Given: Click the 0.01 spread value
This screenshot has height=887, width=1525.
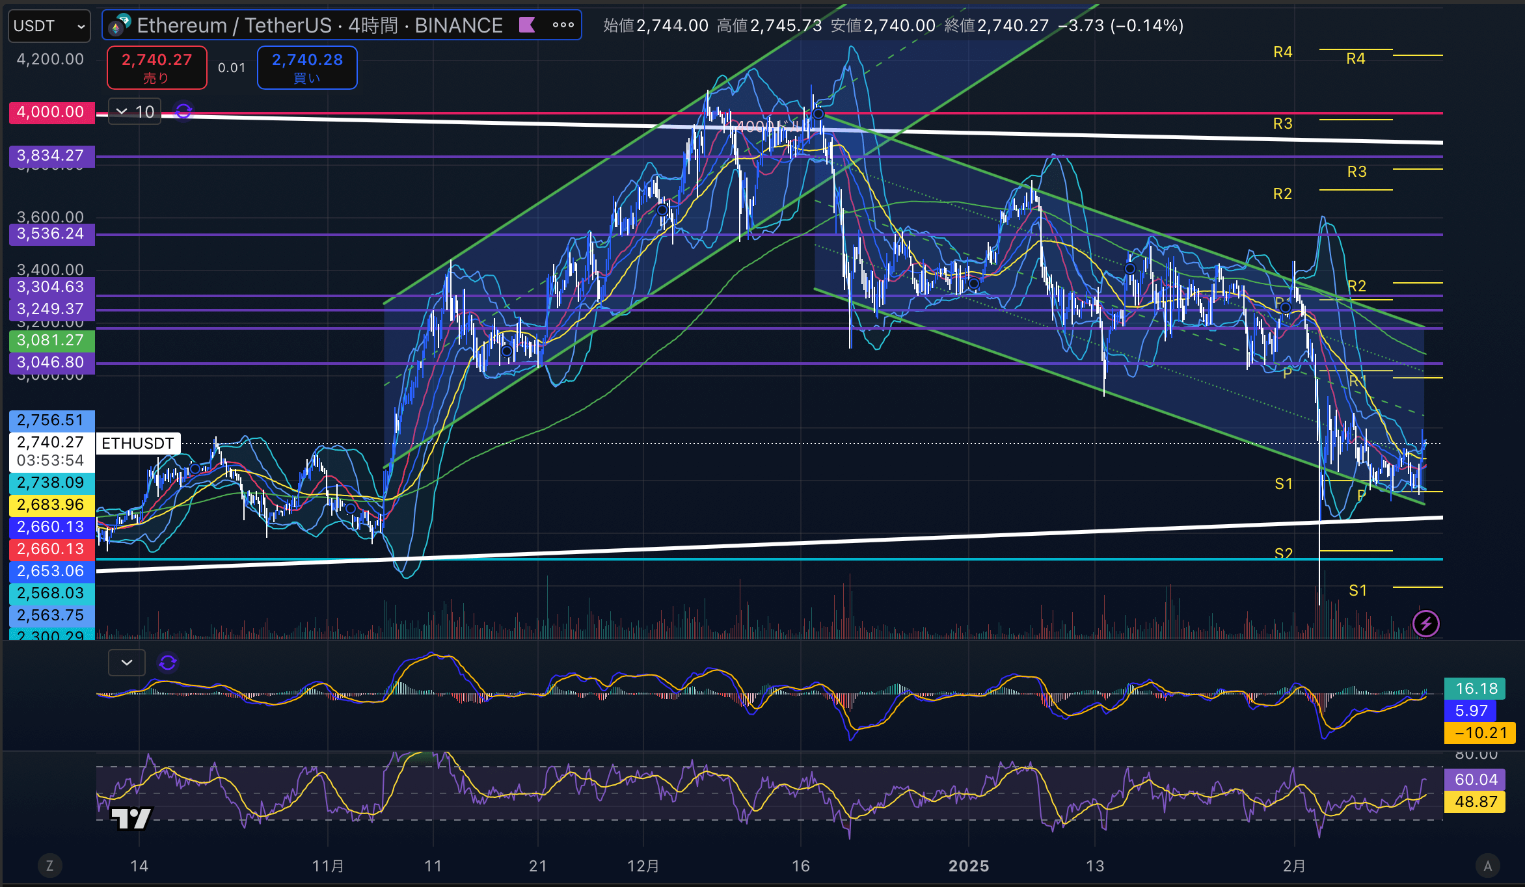Looking at the screenshot, I should 232,68.
